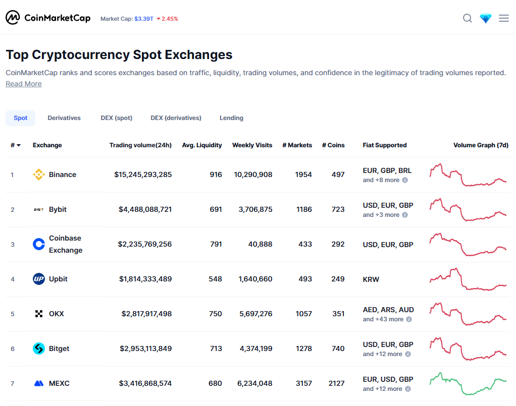Click the blue diamond rewards icon
The height and width of the screenshot is (406, 516).
click(x=485, y=19)
